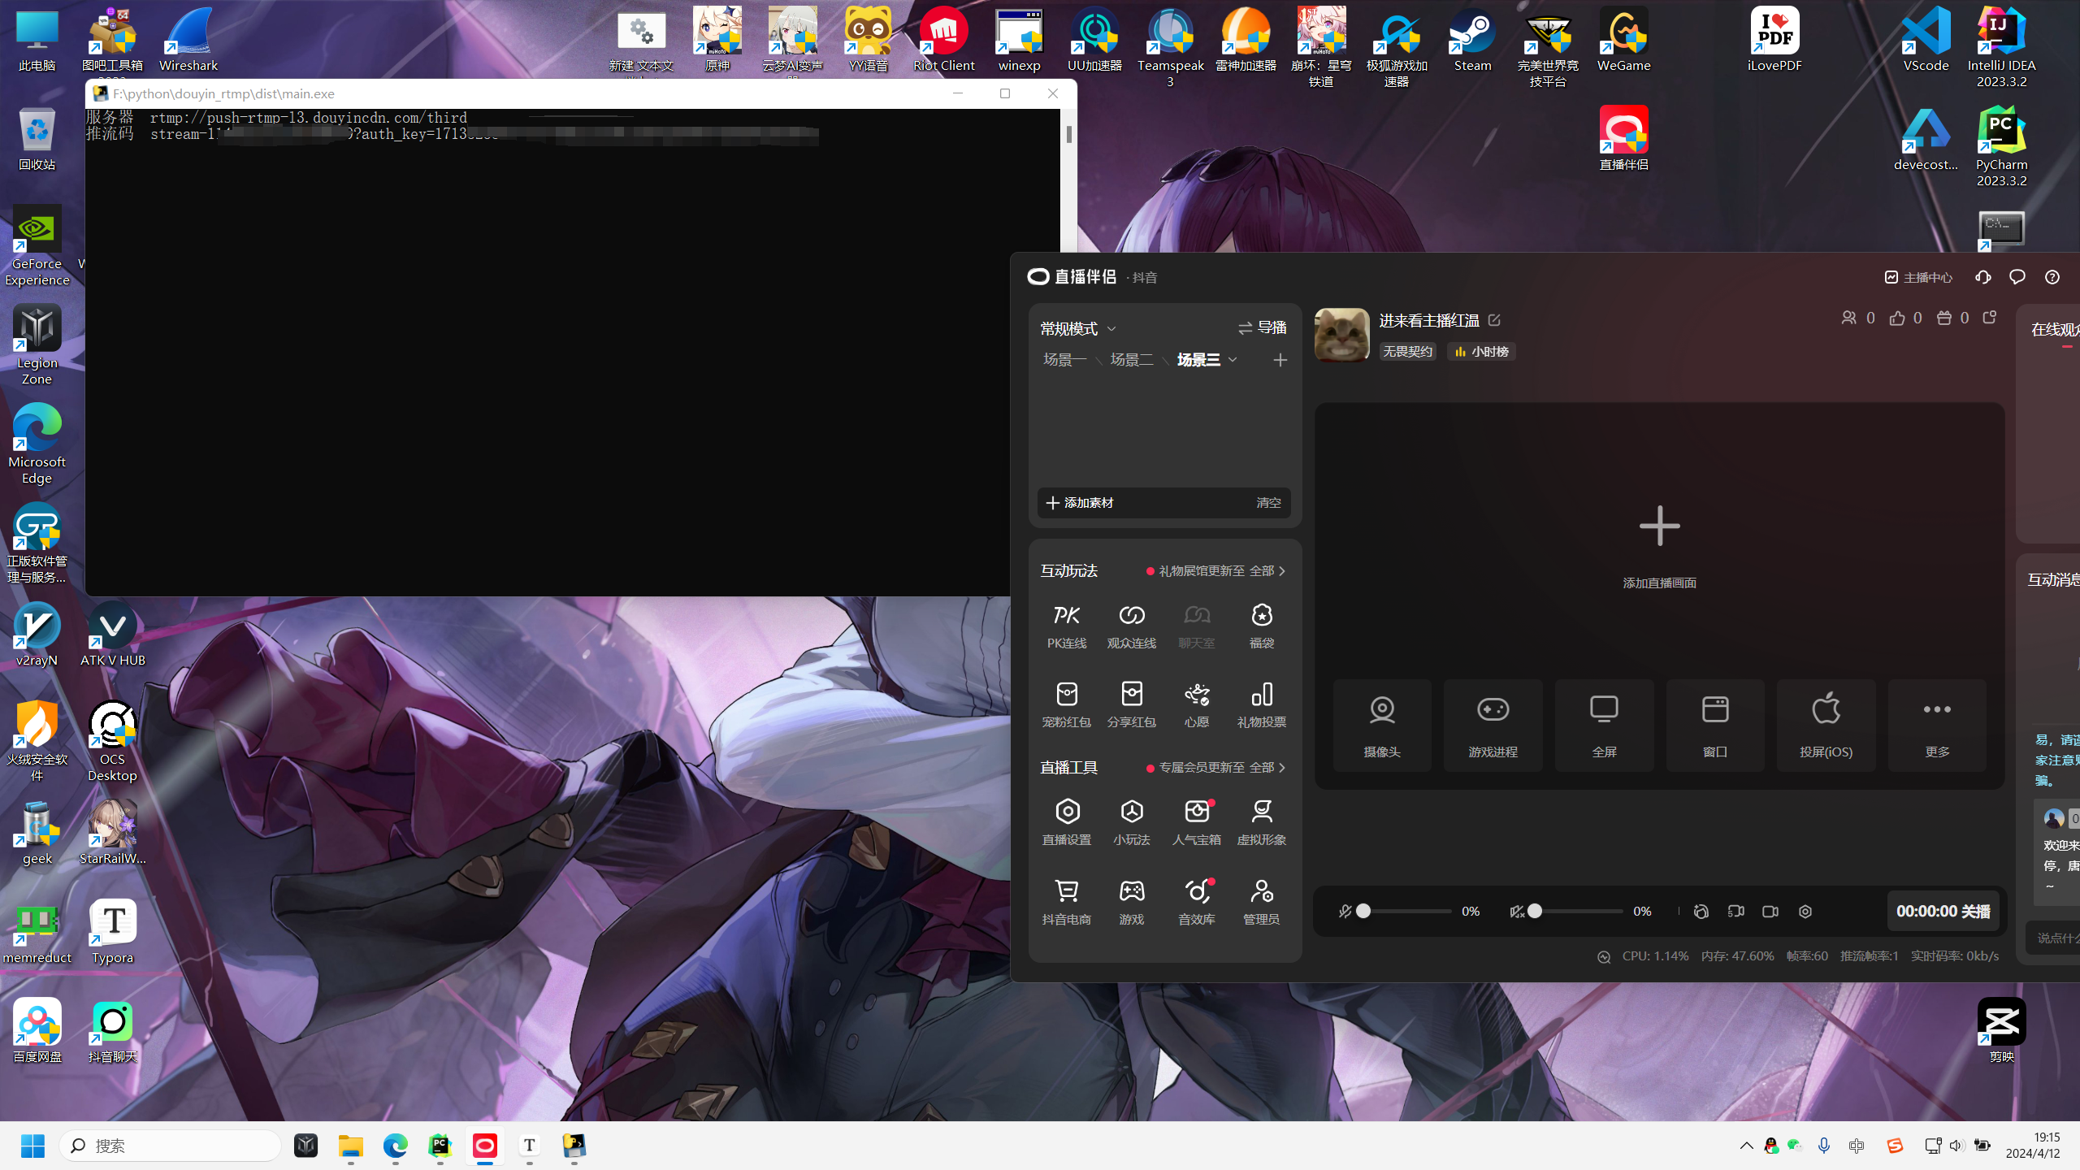Add 全屏 full screen capture source

(1604, 726)
